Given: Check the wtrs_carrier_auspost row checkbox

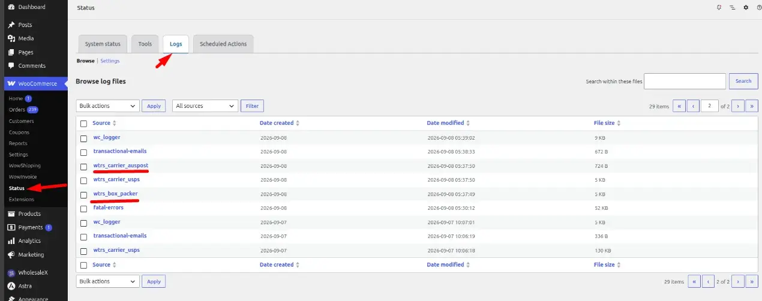Looking at the screenshot, I should pyautogui.click(x=83, y=166).
